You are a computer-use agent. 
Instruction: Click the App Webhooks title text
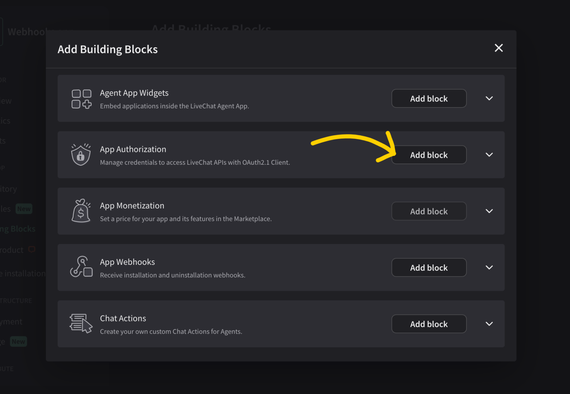point(127,262)
